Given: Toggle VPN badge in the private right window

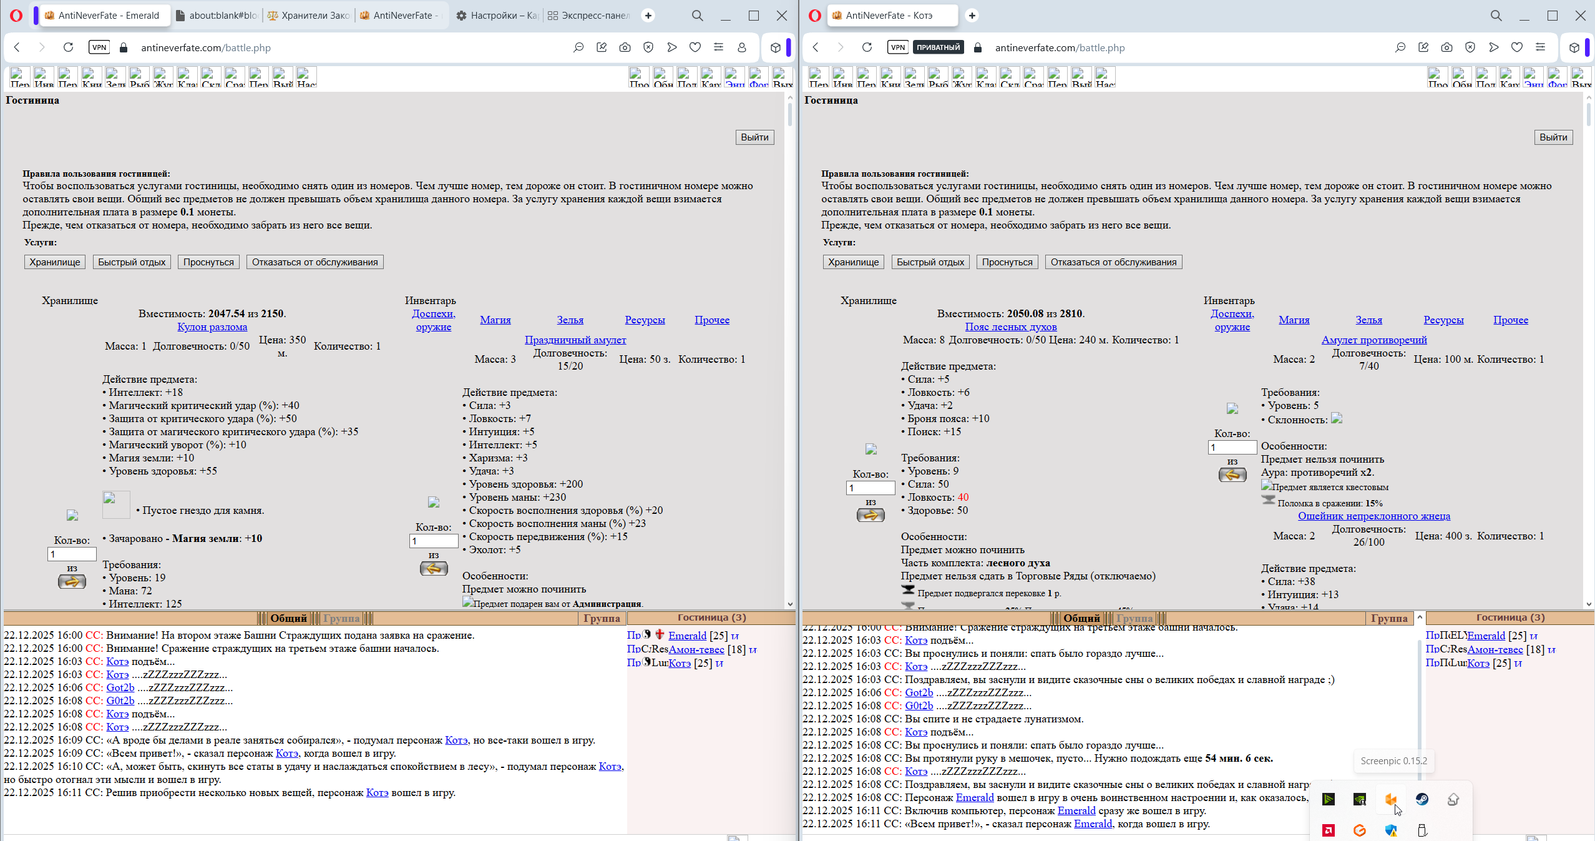Looking at the screenshot, I should (x=897, y=47).
